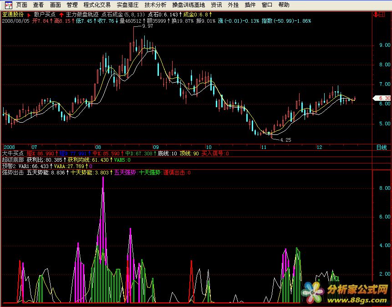Click the candlestick app icon in menu bar
Image resolution: width=392 pixels, height=307 pixels.
[x=9, y=5]
